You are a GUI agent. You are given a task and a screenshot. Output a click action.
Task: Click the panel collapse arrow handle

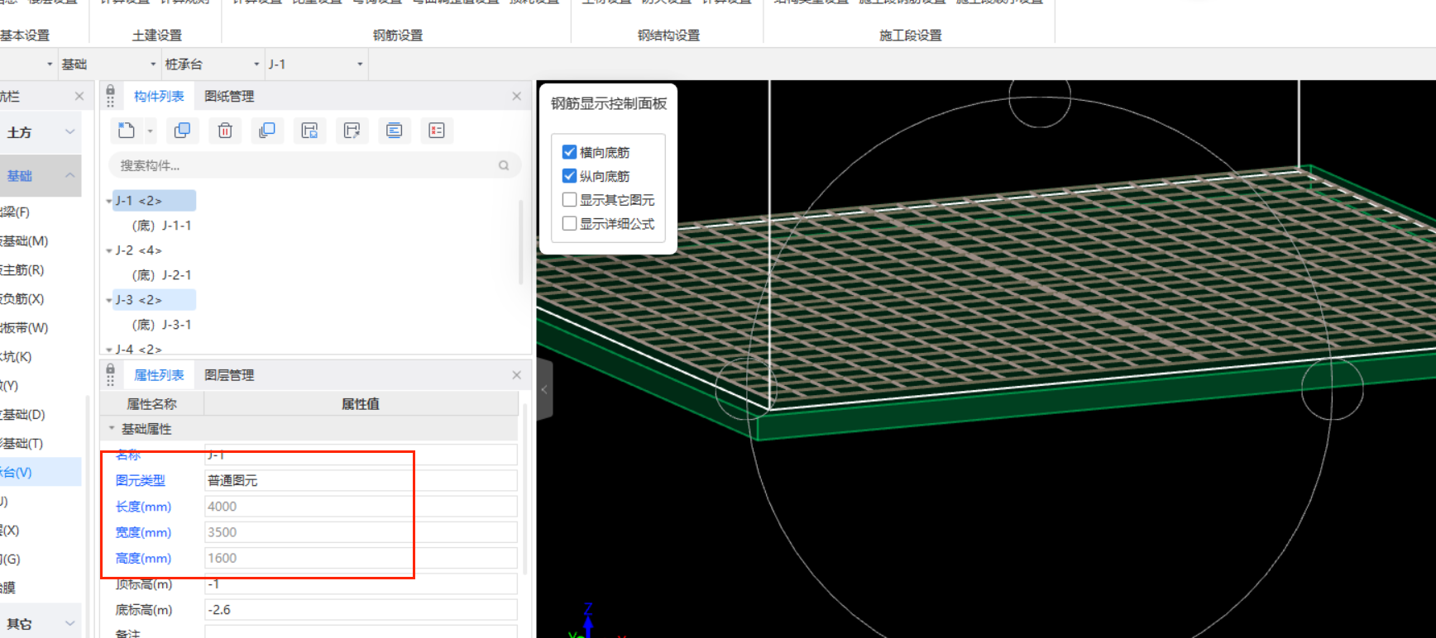pyautogui.click(x=544, y=389)
